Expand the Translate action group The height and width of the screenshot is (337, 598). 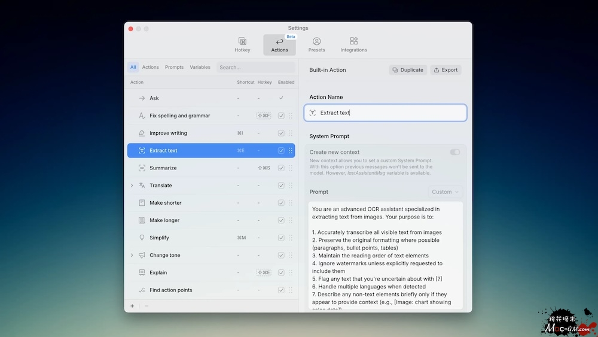click(132, 186)
